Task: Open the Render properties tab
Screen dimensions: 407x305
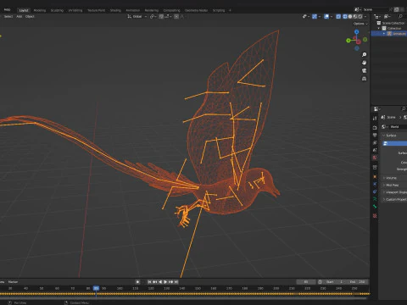Action: click(x=375, y=128)
